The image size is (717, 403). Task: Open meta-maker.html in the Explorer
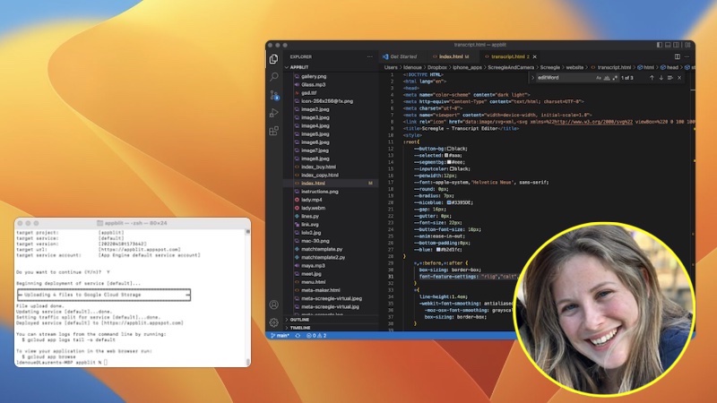click(x=321, y=290)
